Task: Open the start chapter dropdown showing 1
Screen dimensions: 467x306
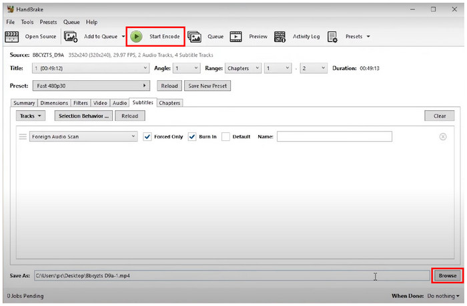Action: [278, 68]
